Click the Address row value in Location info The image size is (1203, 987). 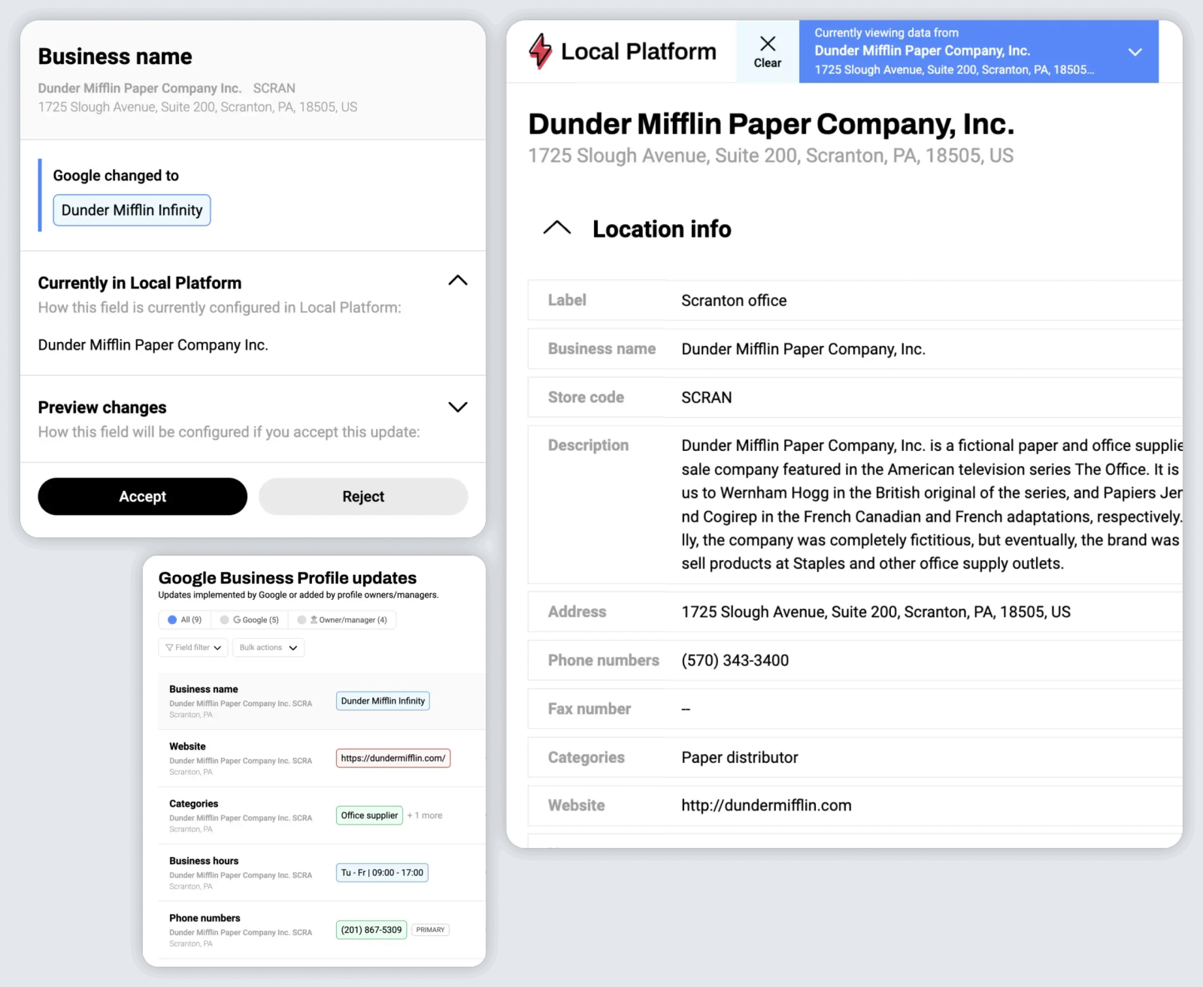coord(876,612)
